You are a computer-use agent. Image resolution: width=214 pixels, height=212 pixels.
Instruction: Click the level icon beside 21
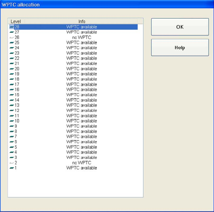[x=12, y=63]
